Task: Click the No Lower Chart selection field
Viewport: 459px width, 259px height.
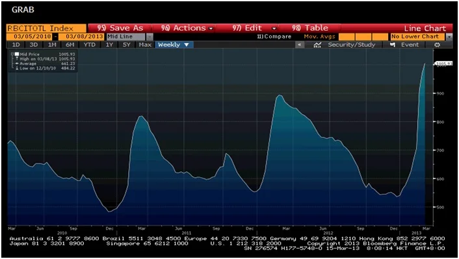Action: [x=418, y=36]
